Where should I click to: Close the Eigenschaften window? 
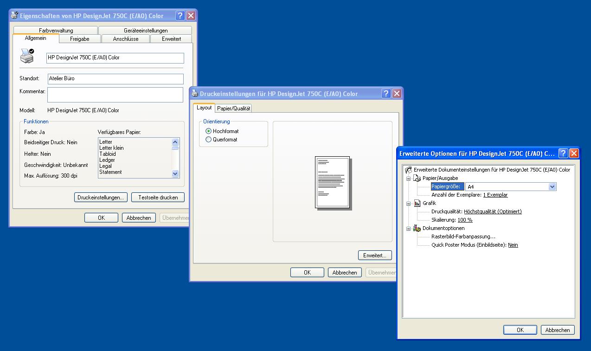pos(191,15)
